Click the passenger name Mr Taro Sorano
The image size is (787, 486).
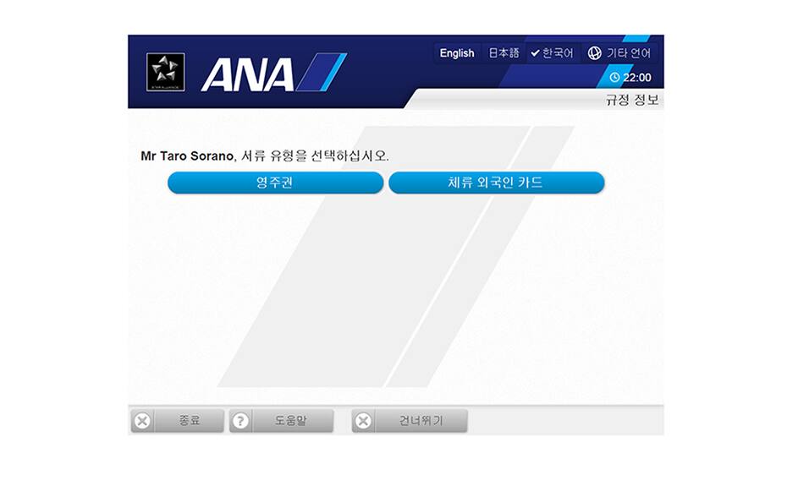[187, 156]
